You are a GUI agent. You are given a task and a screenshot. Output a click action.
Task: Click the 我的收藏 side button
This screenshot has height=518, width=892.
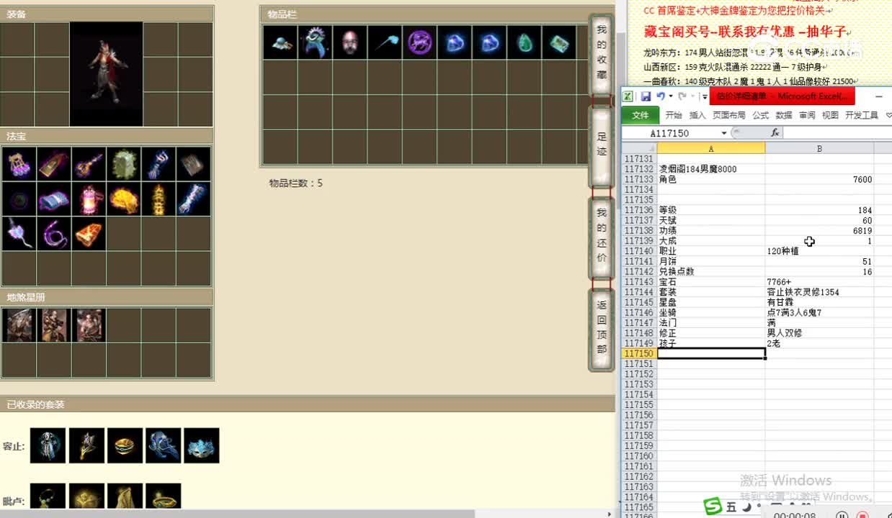point(602,55)
